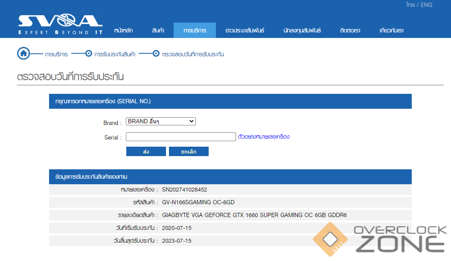Expand the Brand dropdown
This screenshot has width=451, height=261.
pyautogui.click(x=160, y=122)
